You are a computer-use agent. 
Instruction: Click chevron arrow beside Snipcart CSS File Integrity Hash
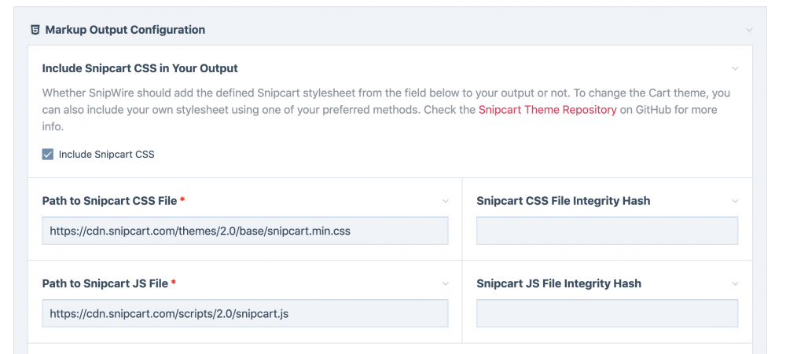coord(735,201)
